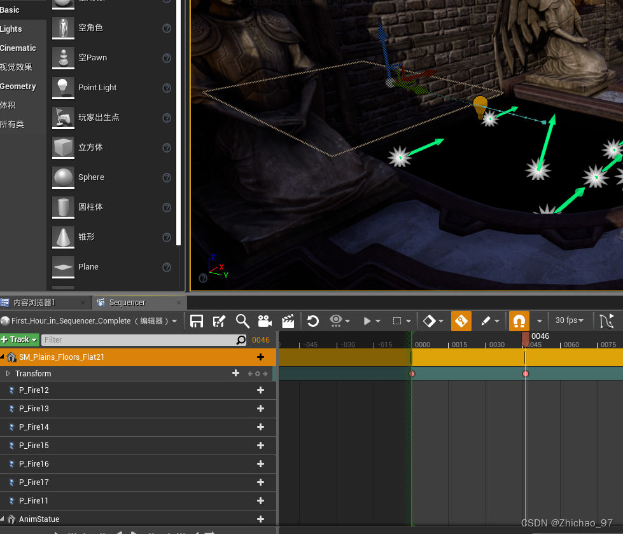Click the Transform keyframe at frame 0046

526,374
